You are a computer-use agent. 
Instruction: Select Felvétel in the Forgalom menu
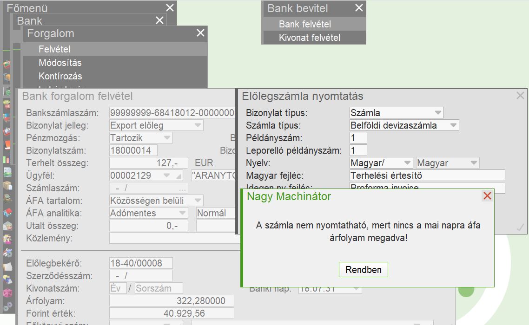[x=115, y=49]
